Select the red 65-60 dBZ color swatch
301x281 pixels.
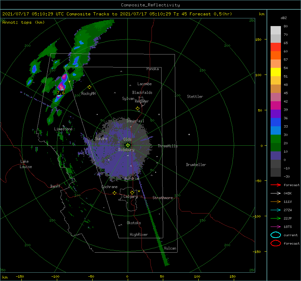point(276,47)
